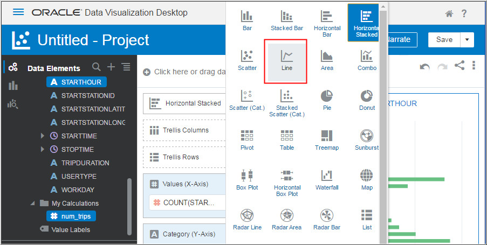Open the Save options dropdown arrow

tap(467, 39)
